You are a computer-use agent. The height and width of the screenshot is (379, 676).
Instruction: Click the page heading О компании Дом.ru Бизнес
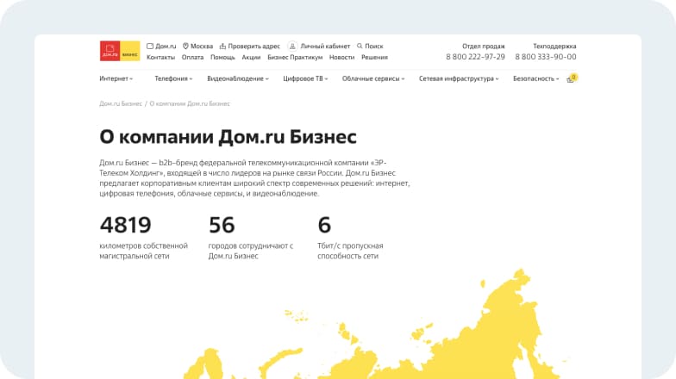(228, 137)
